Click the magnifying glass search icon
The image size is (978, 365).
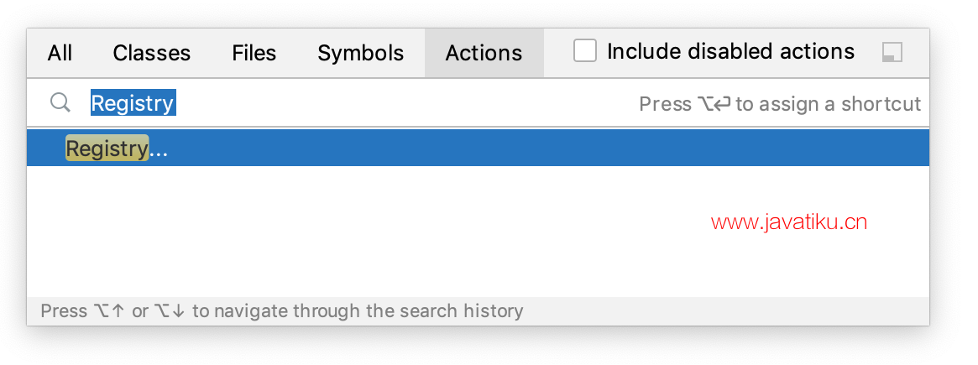[x=60, y=102]
